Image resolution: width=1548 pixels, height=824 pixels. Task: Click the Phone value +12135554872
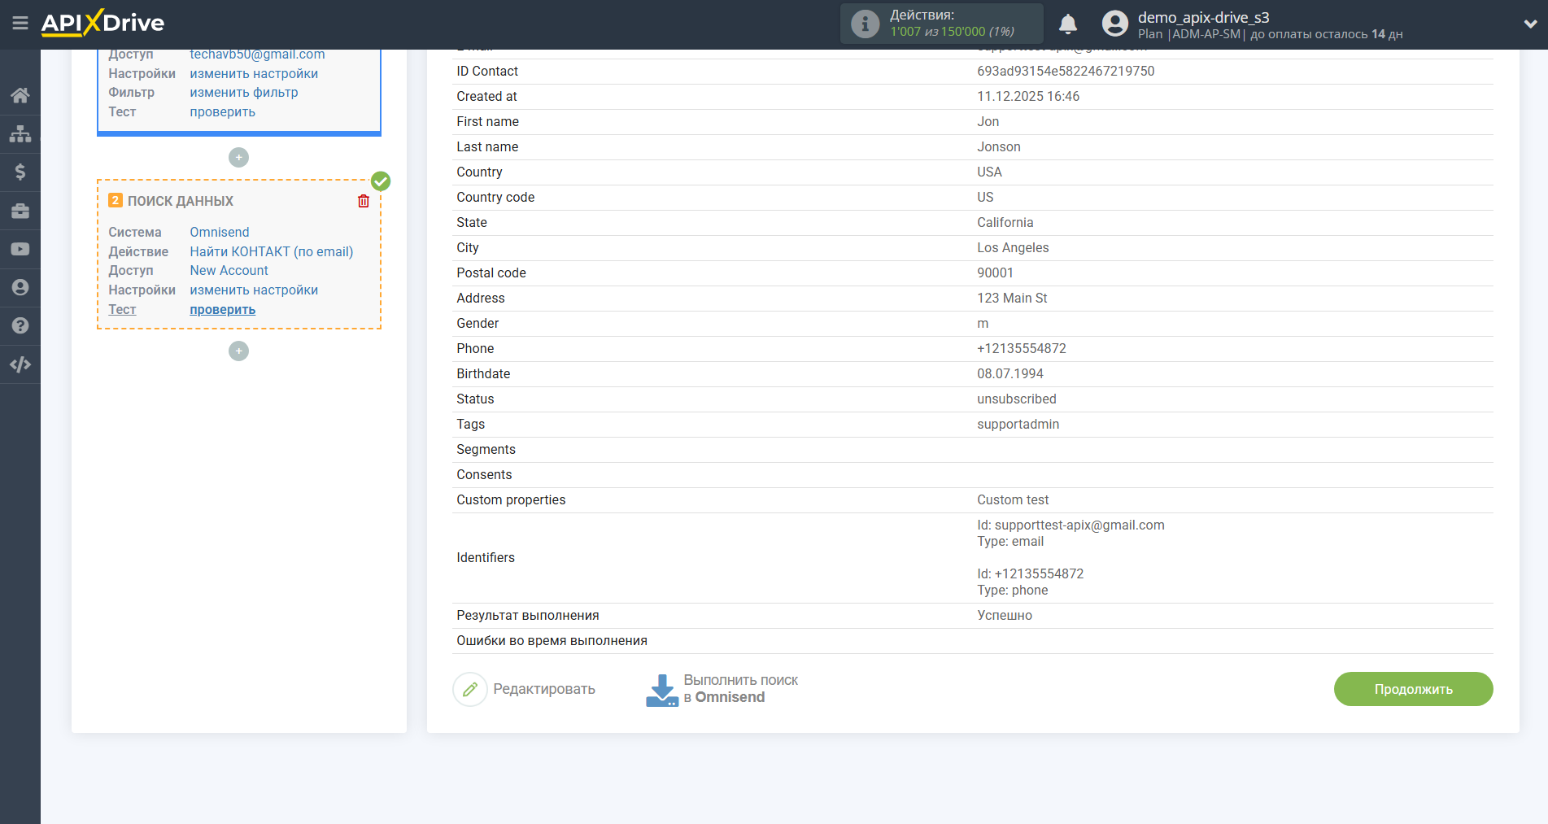(x=1022, y=348)
